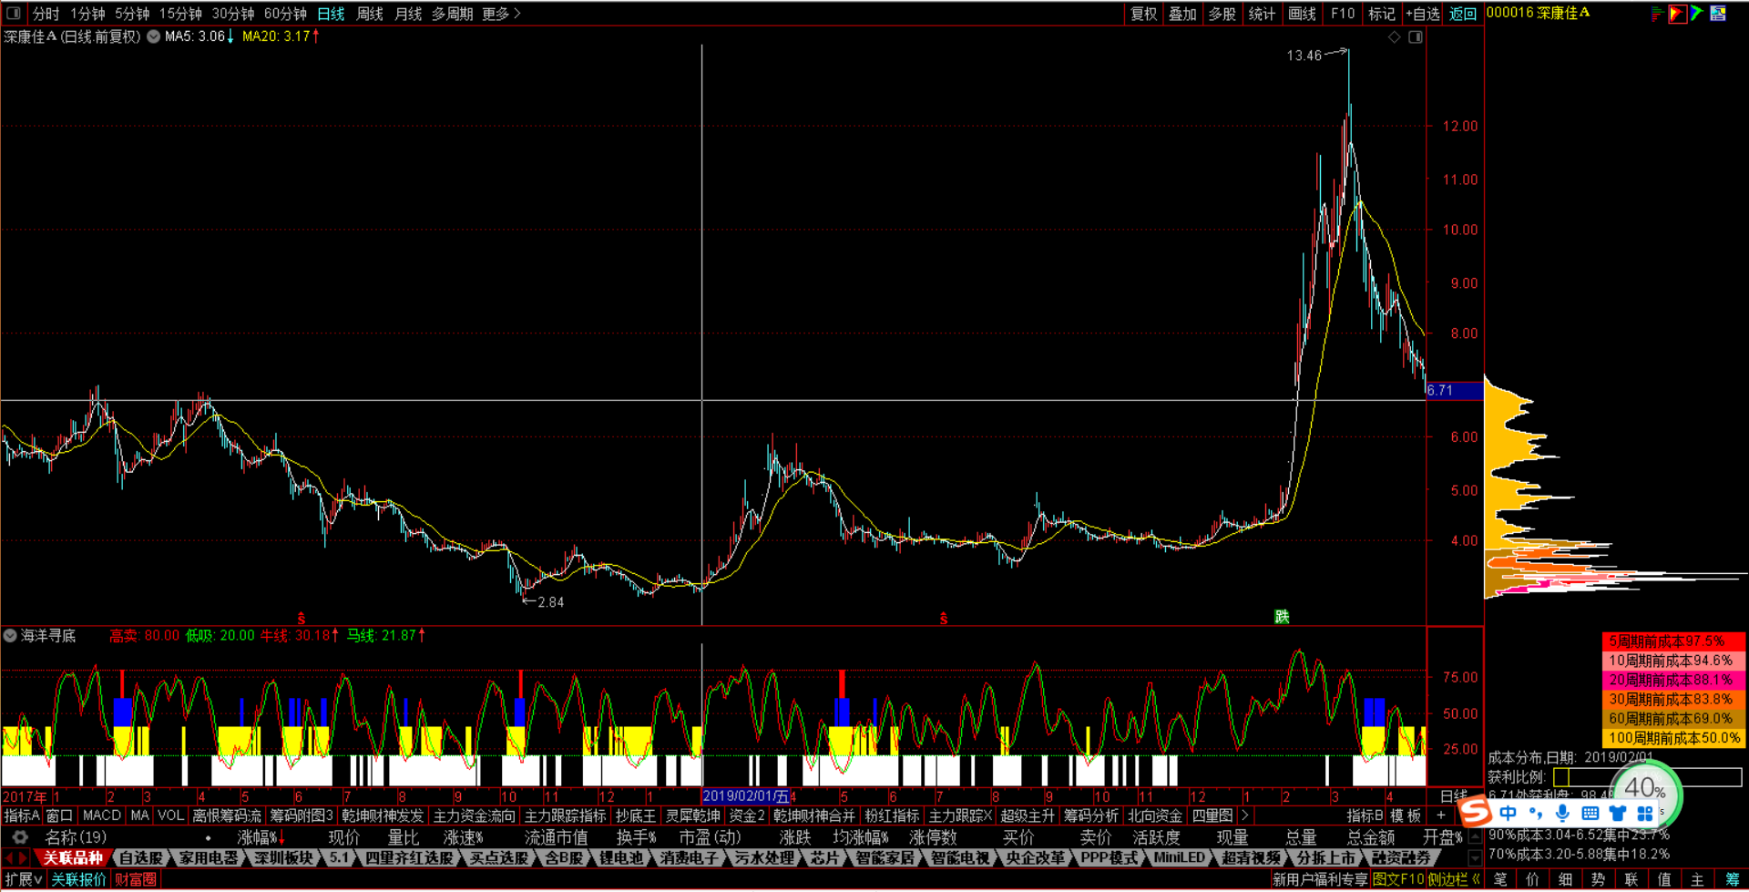Viewport: 1749px width, 892px height.
Task: Click the Sogou microphone voice input icon
Action: [x=1563, y=813]
